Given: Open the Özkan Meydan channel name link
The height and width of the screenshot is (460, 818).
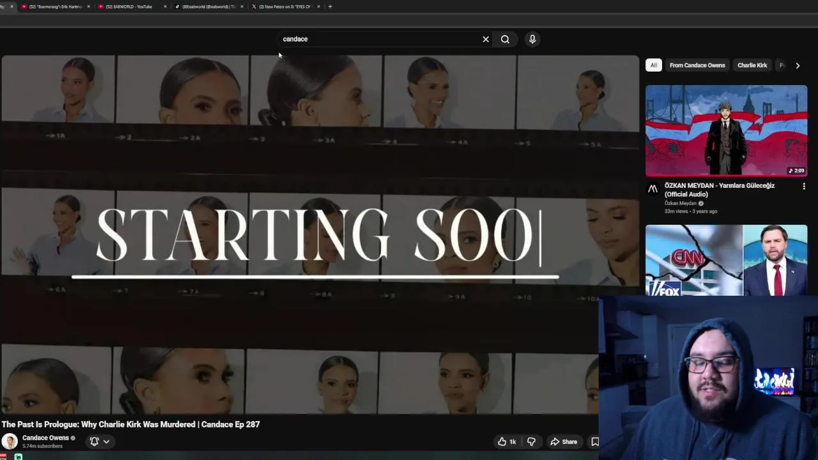Looking at the screenshot, I should 681,203.
